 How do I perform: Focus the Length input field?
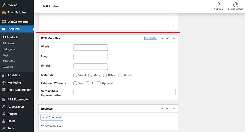click(x=91, y=57)
